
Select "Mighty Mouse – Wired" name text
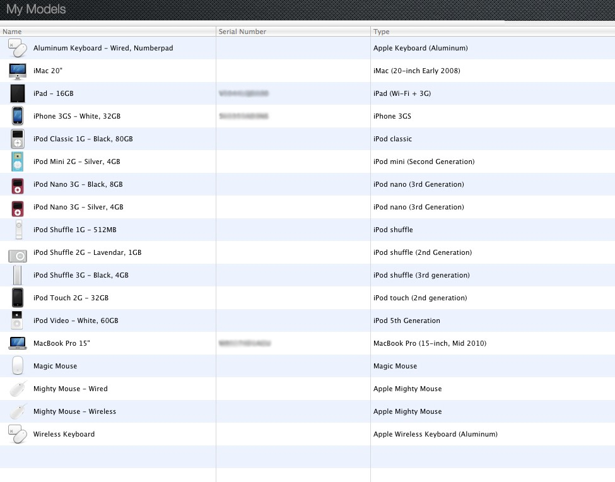(x=71, y=389)
